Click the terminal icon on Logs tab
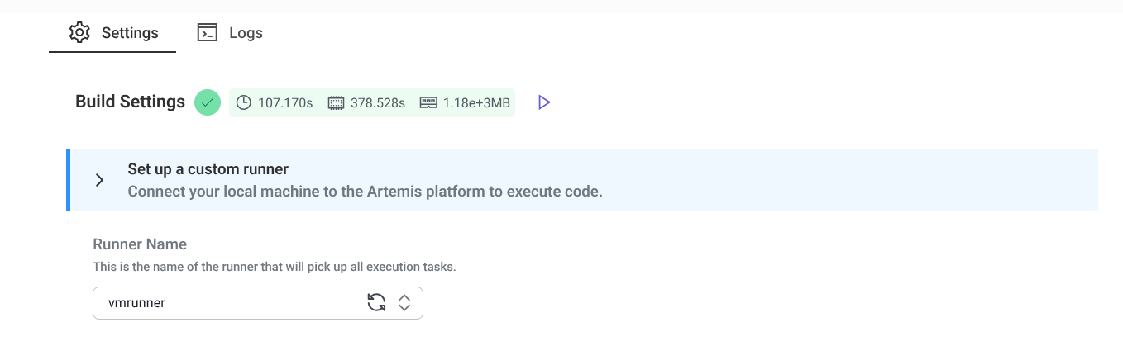The height and width of the screenshot is (360, 1123). 207,33
